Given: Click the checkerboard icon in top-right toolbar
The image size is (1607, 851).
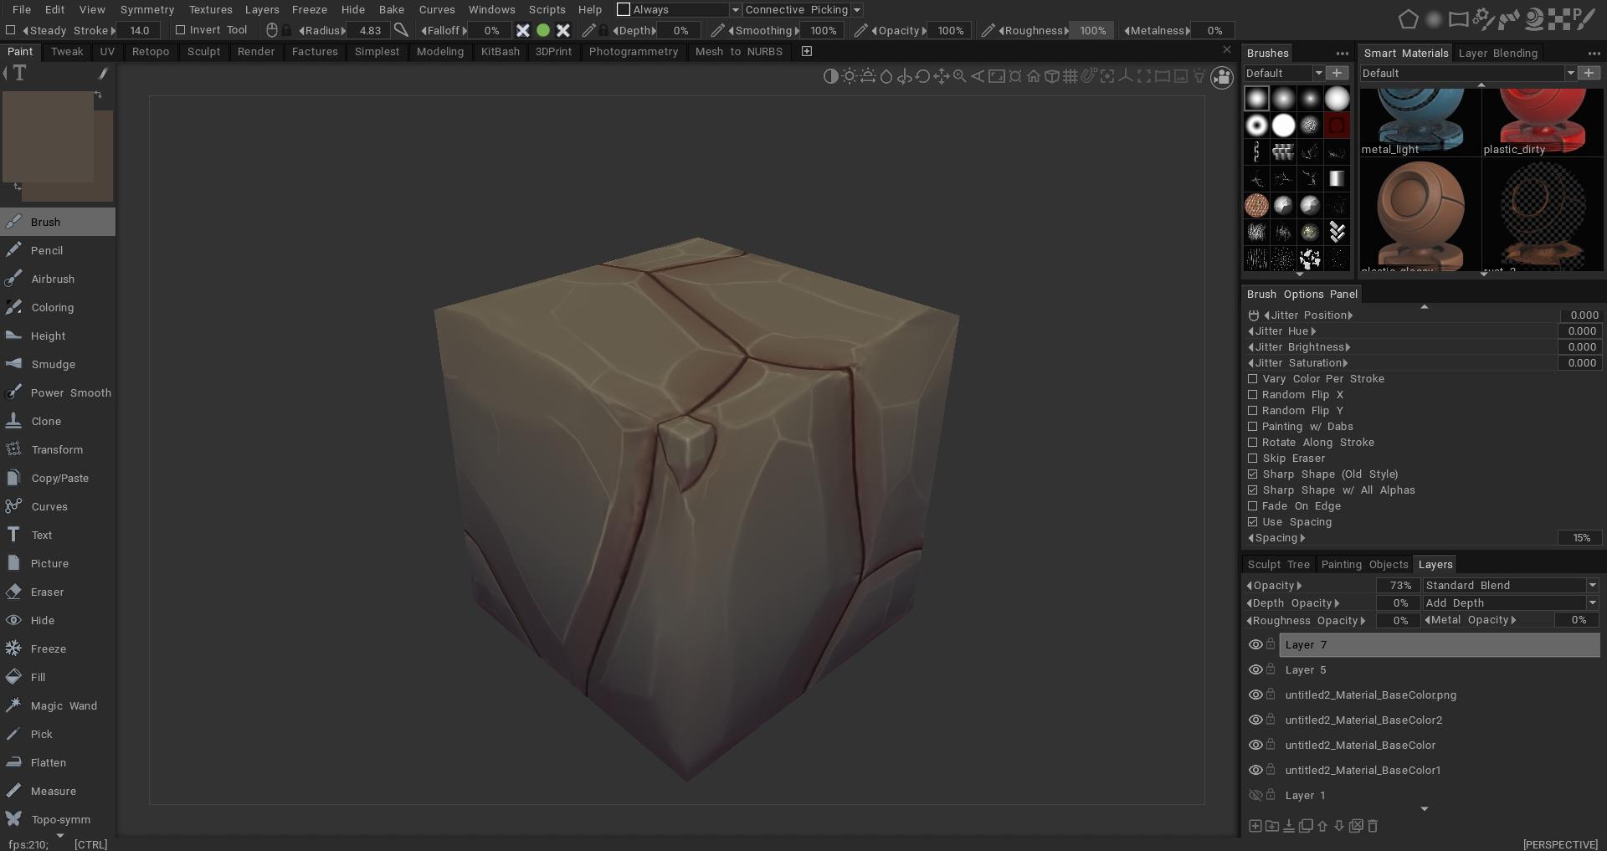Looking at the screenshot, I should 1559,18.
